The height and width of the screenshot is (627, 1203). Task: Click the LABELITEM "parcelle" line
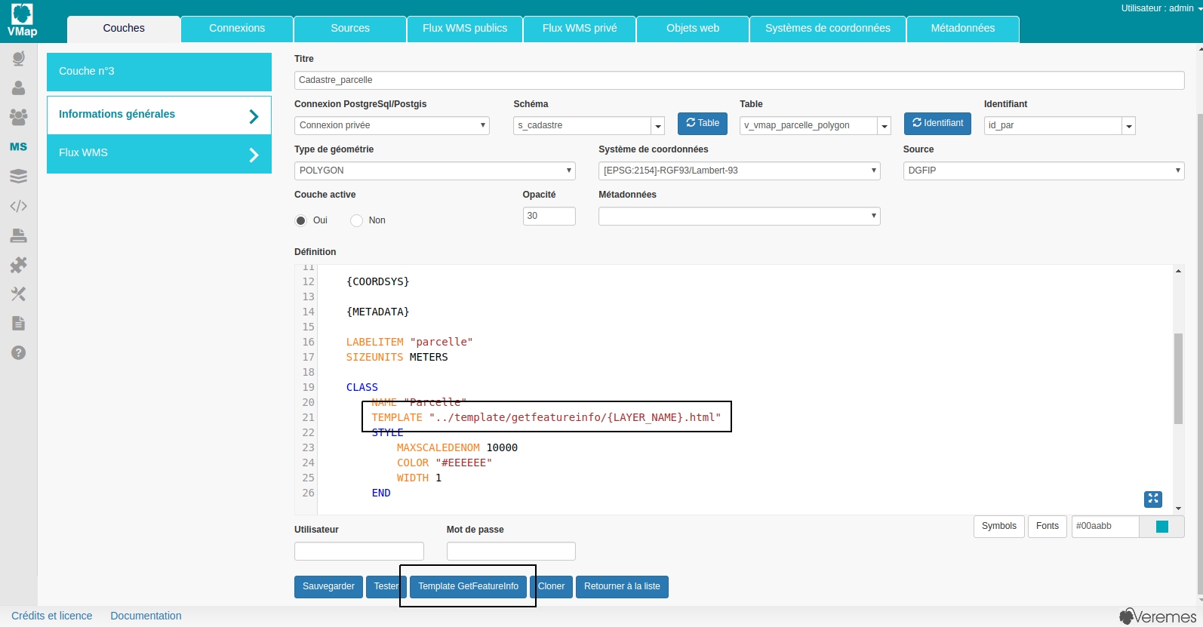409,343
